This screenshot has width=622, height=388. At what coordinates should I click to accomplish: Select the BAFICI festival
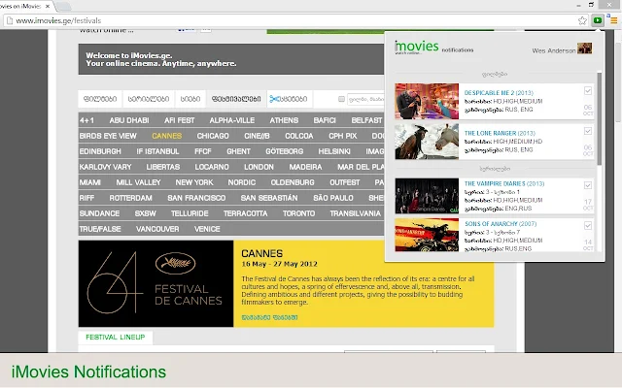[325, 120]
